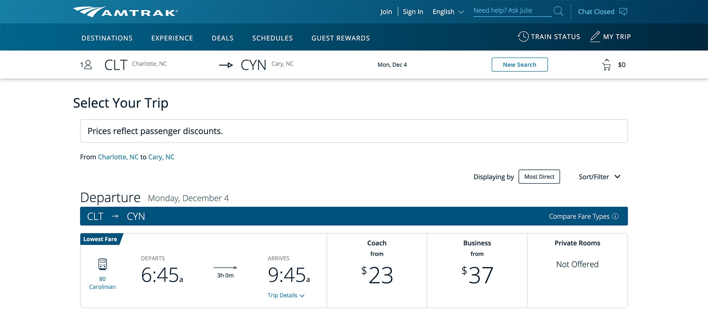Open the Experience menu
Viewport: 708px width, 314px height.
(172, 38)
